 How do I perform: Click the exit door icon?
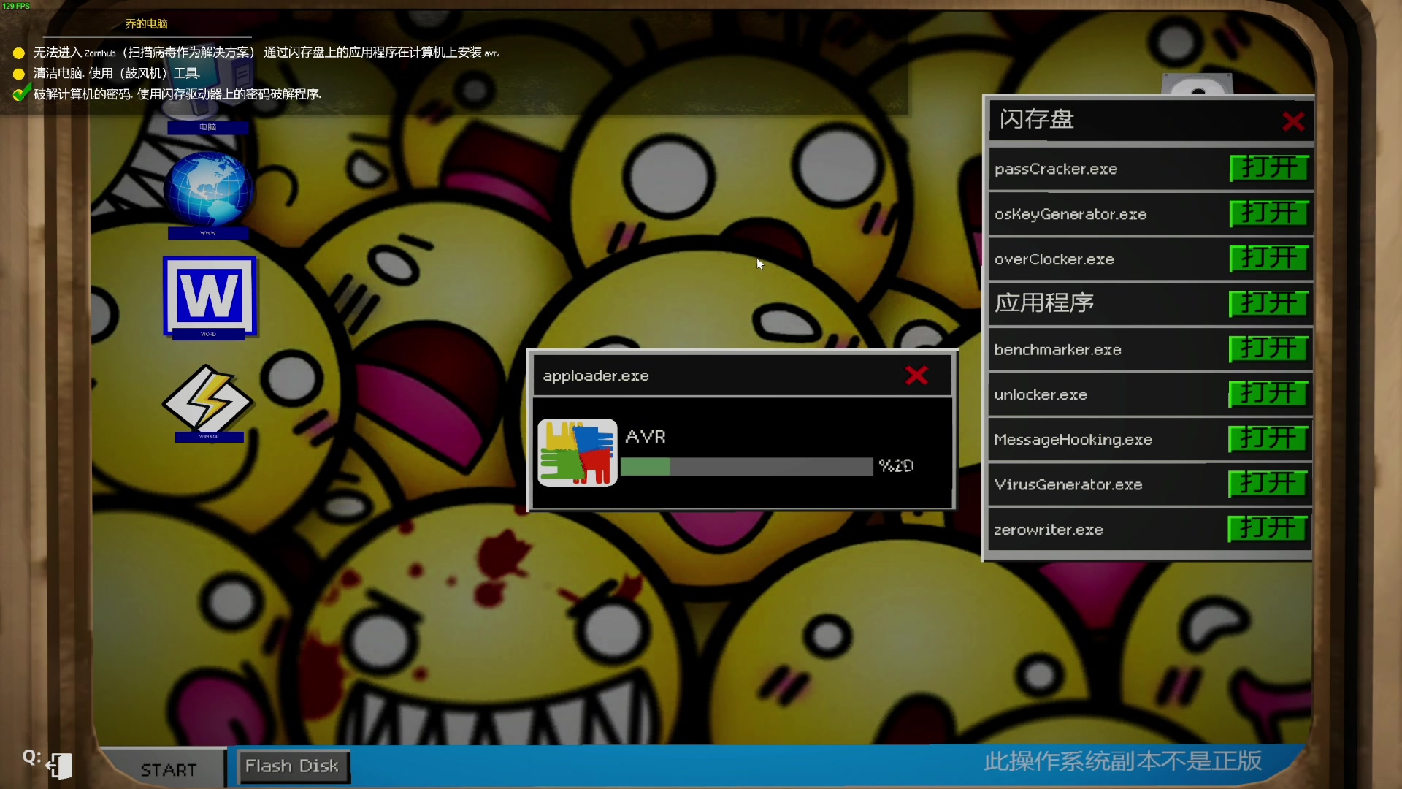(x=60, y=765)
